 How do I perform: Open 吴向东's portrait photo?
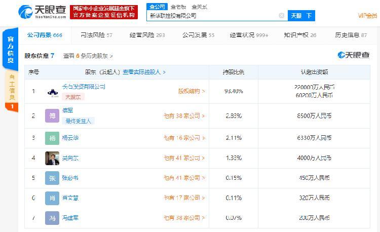tap(52, 158)
